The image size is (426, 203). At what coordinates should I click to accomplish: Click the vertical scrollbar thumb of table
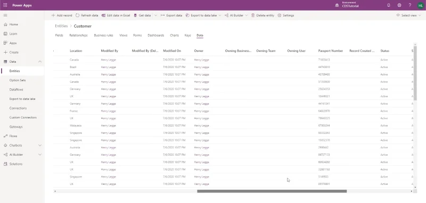pyautogui.click(x=415, y=73)
